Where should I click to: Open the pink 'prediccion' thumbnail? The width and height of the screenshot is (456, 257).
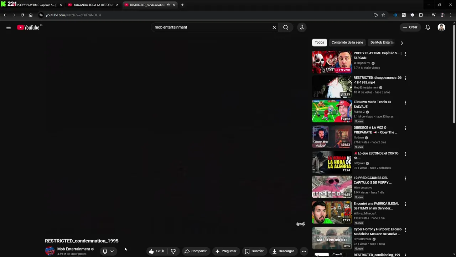click(332, 187)
